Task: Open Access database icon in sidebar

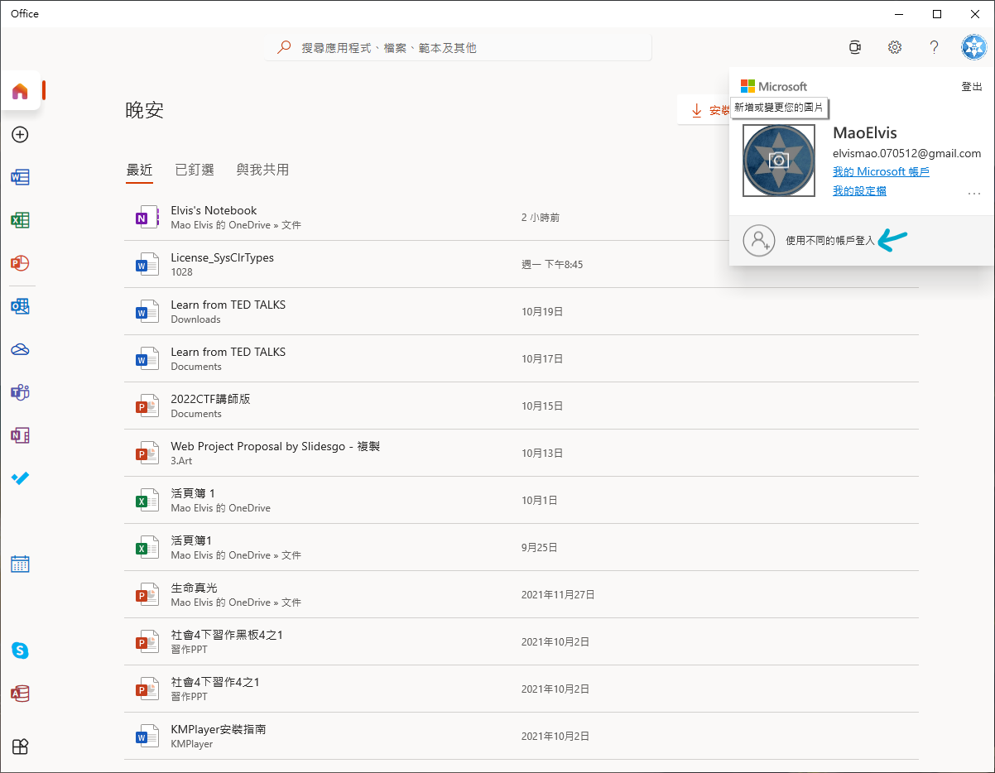Action: 20,694
